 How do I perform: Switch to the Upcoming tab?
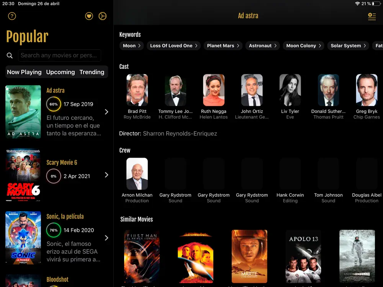click(61, 72)
